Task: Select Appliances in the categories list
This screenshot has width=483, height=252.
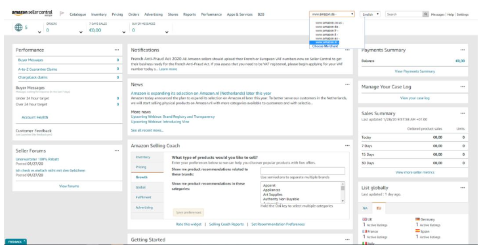Action: point(272,190)
